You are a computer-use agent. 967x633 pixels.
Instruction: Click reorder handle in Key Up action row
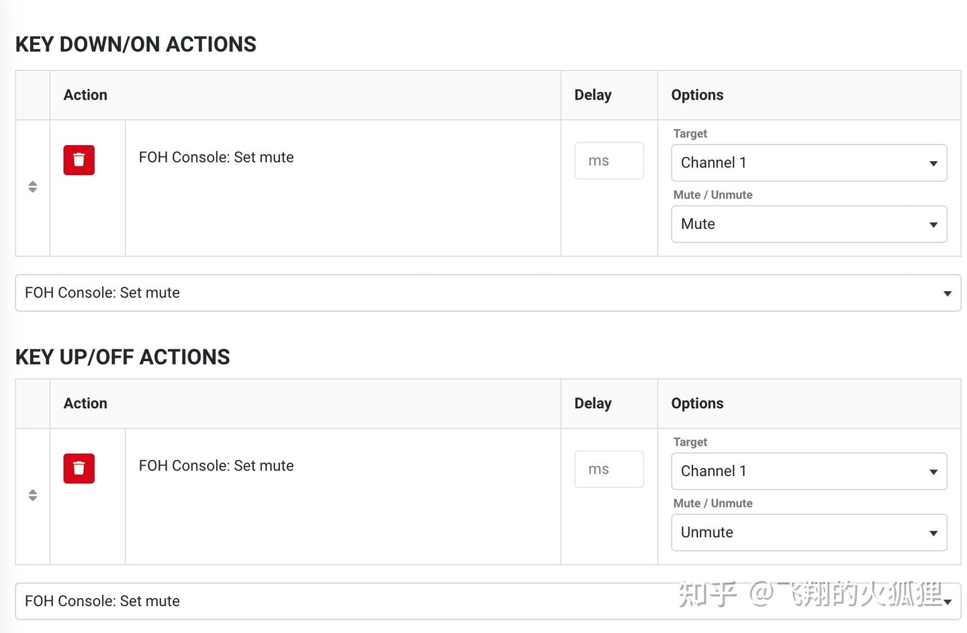[x=32, y=495]
